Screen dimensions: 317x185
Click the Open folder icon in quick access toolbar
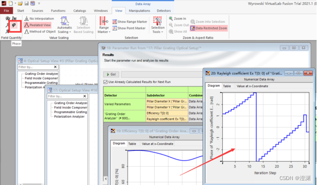(x=20, y=3)
